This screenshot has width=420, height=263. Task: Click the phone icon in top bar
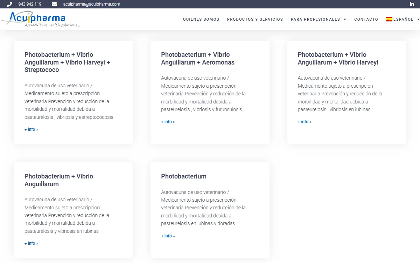(9, 4)
